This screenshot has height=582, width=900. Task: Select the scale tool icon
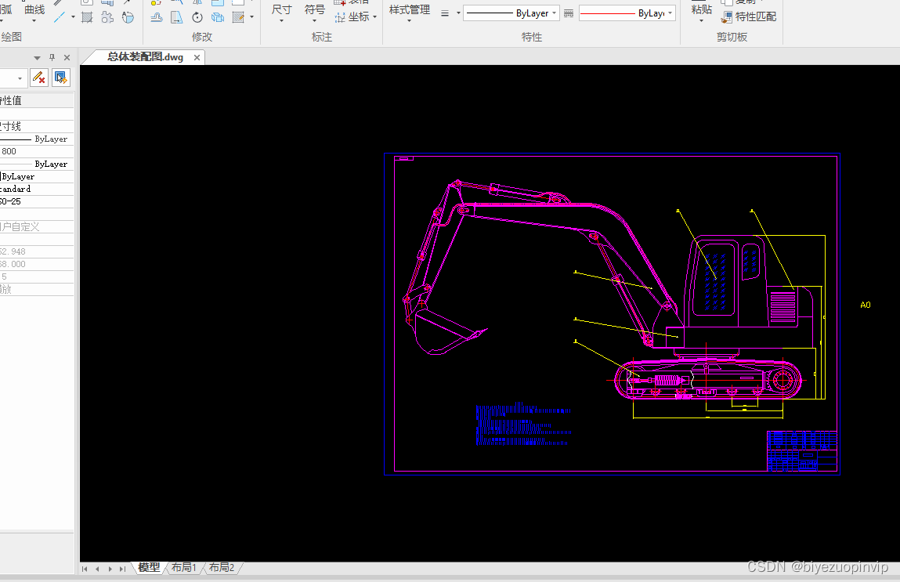[x=218, y=17]
